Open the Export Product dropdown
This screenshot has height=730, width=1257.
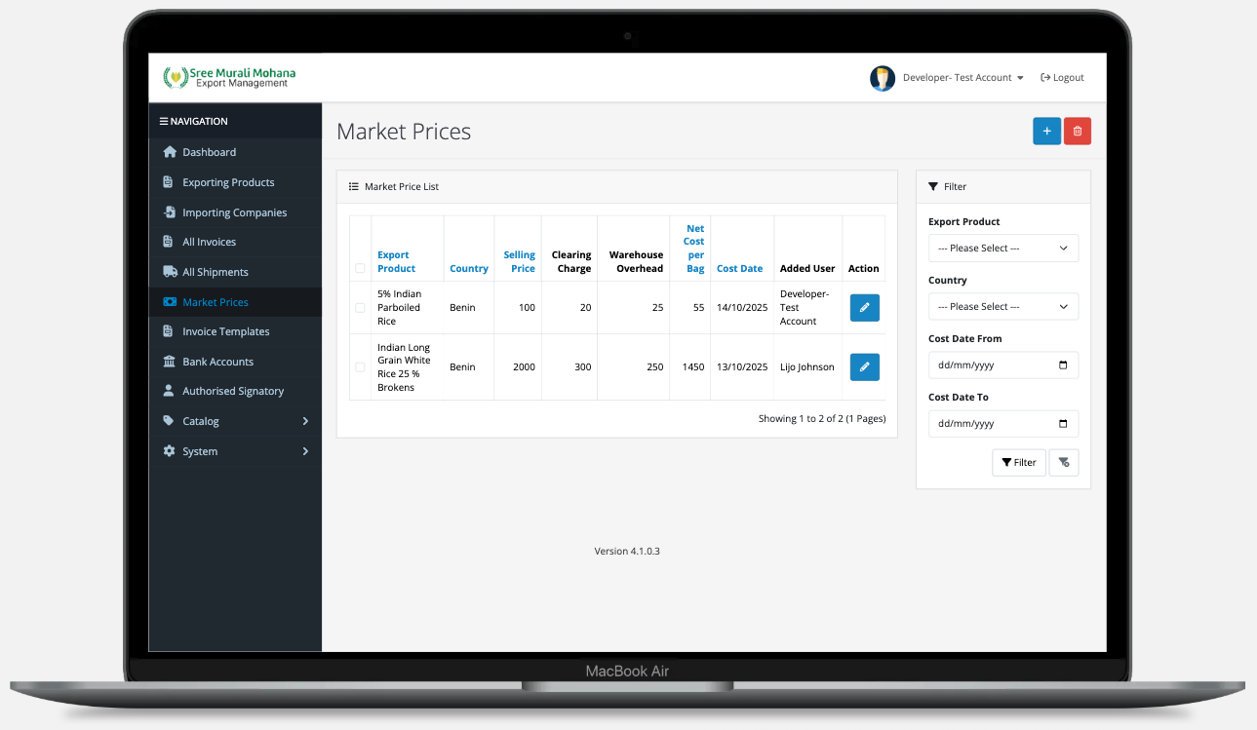point(1002,248)
